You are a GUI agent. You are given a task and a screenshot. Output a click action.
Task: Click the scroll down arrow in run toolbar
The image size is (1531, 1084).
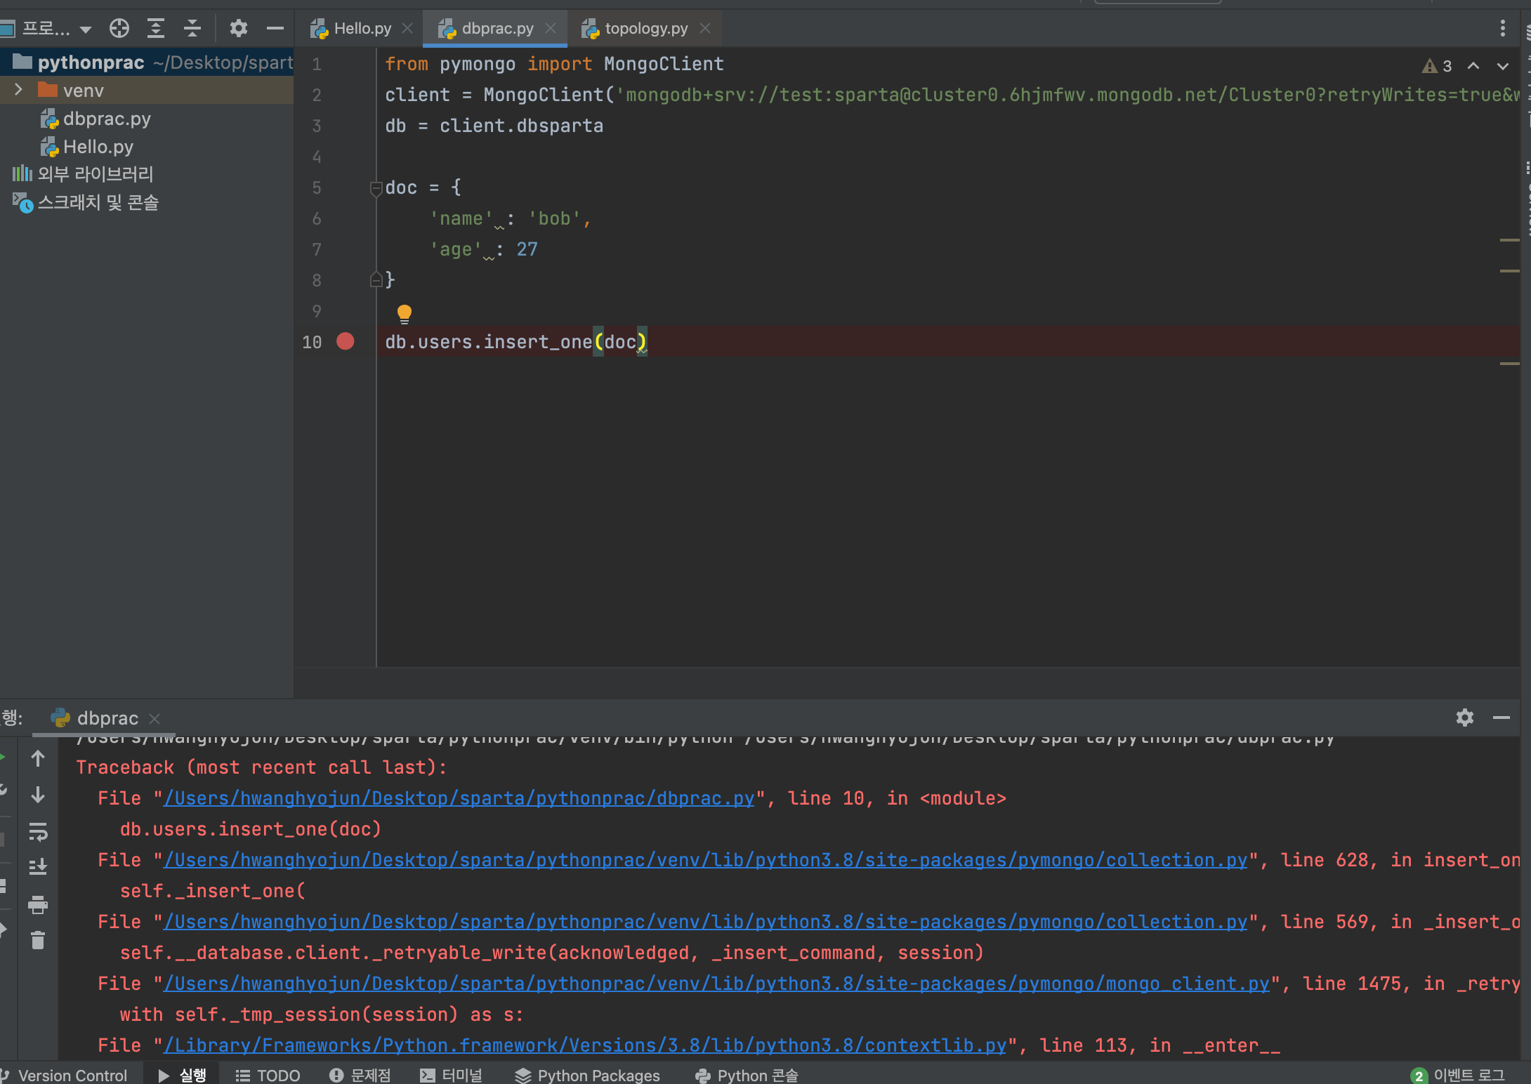coord(38,795)
